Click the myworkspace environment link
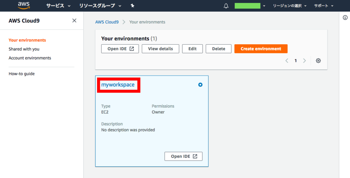350x178 pixels. (x=118, y=85)
